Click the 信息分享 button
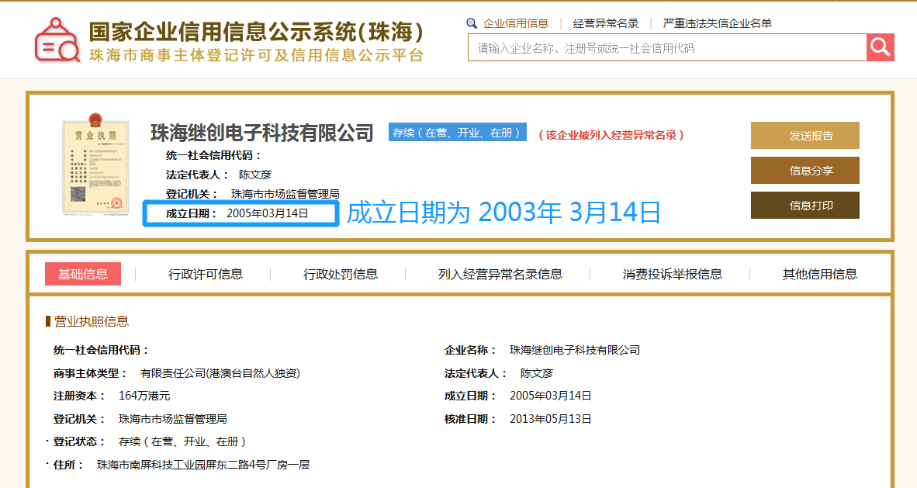The image size is (917, 488). point(805,170)
